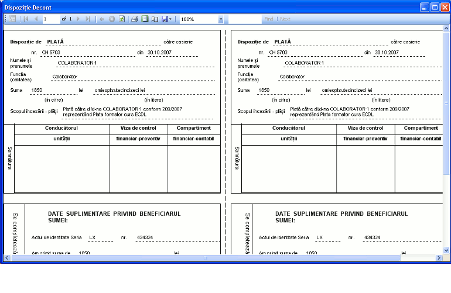
Task: Click the zoom 100% combo box
Action: coord(201,19)
